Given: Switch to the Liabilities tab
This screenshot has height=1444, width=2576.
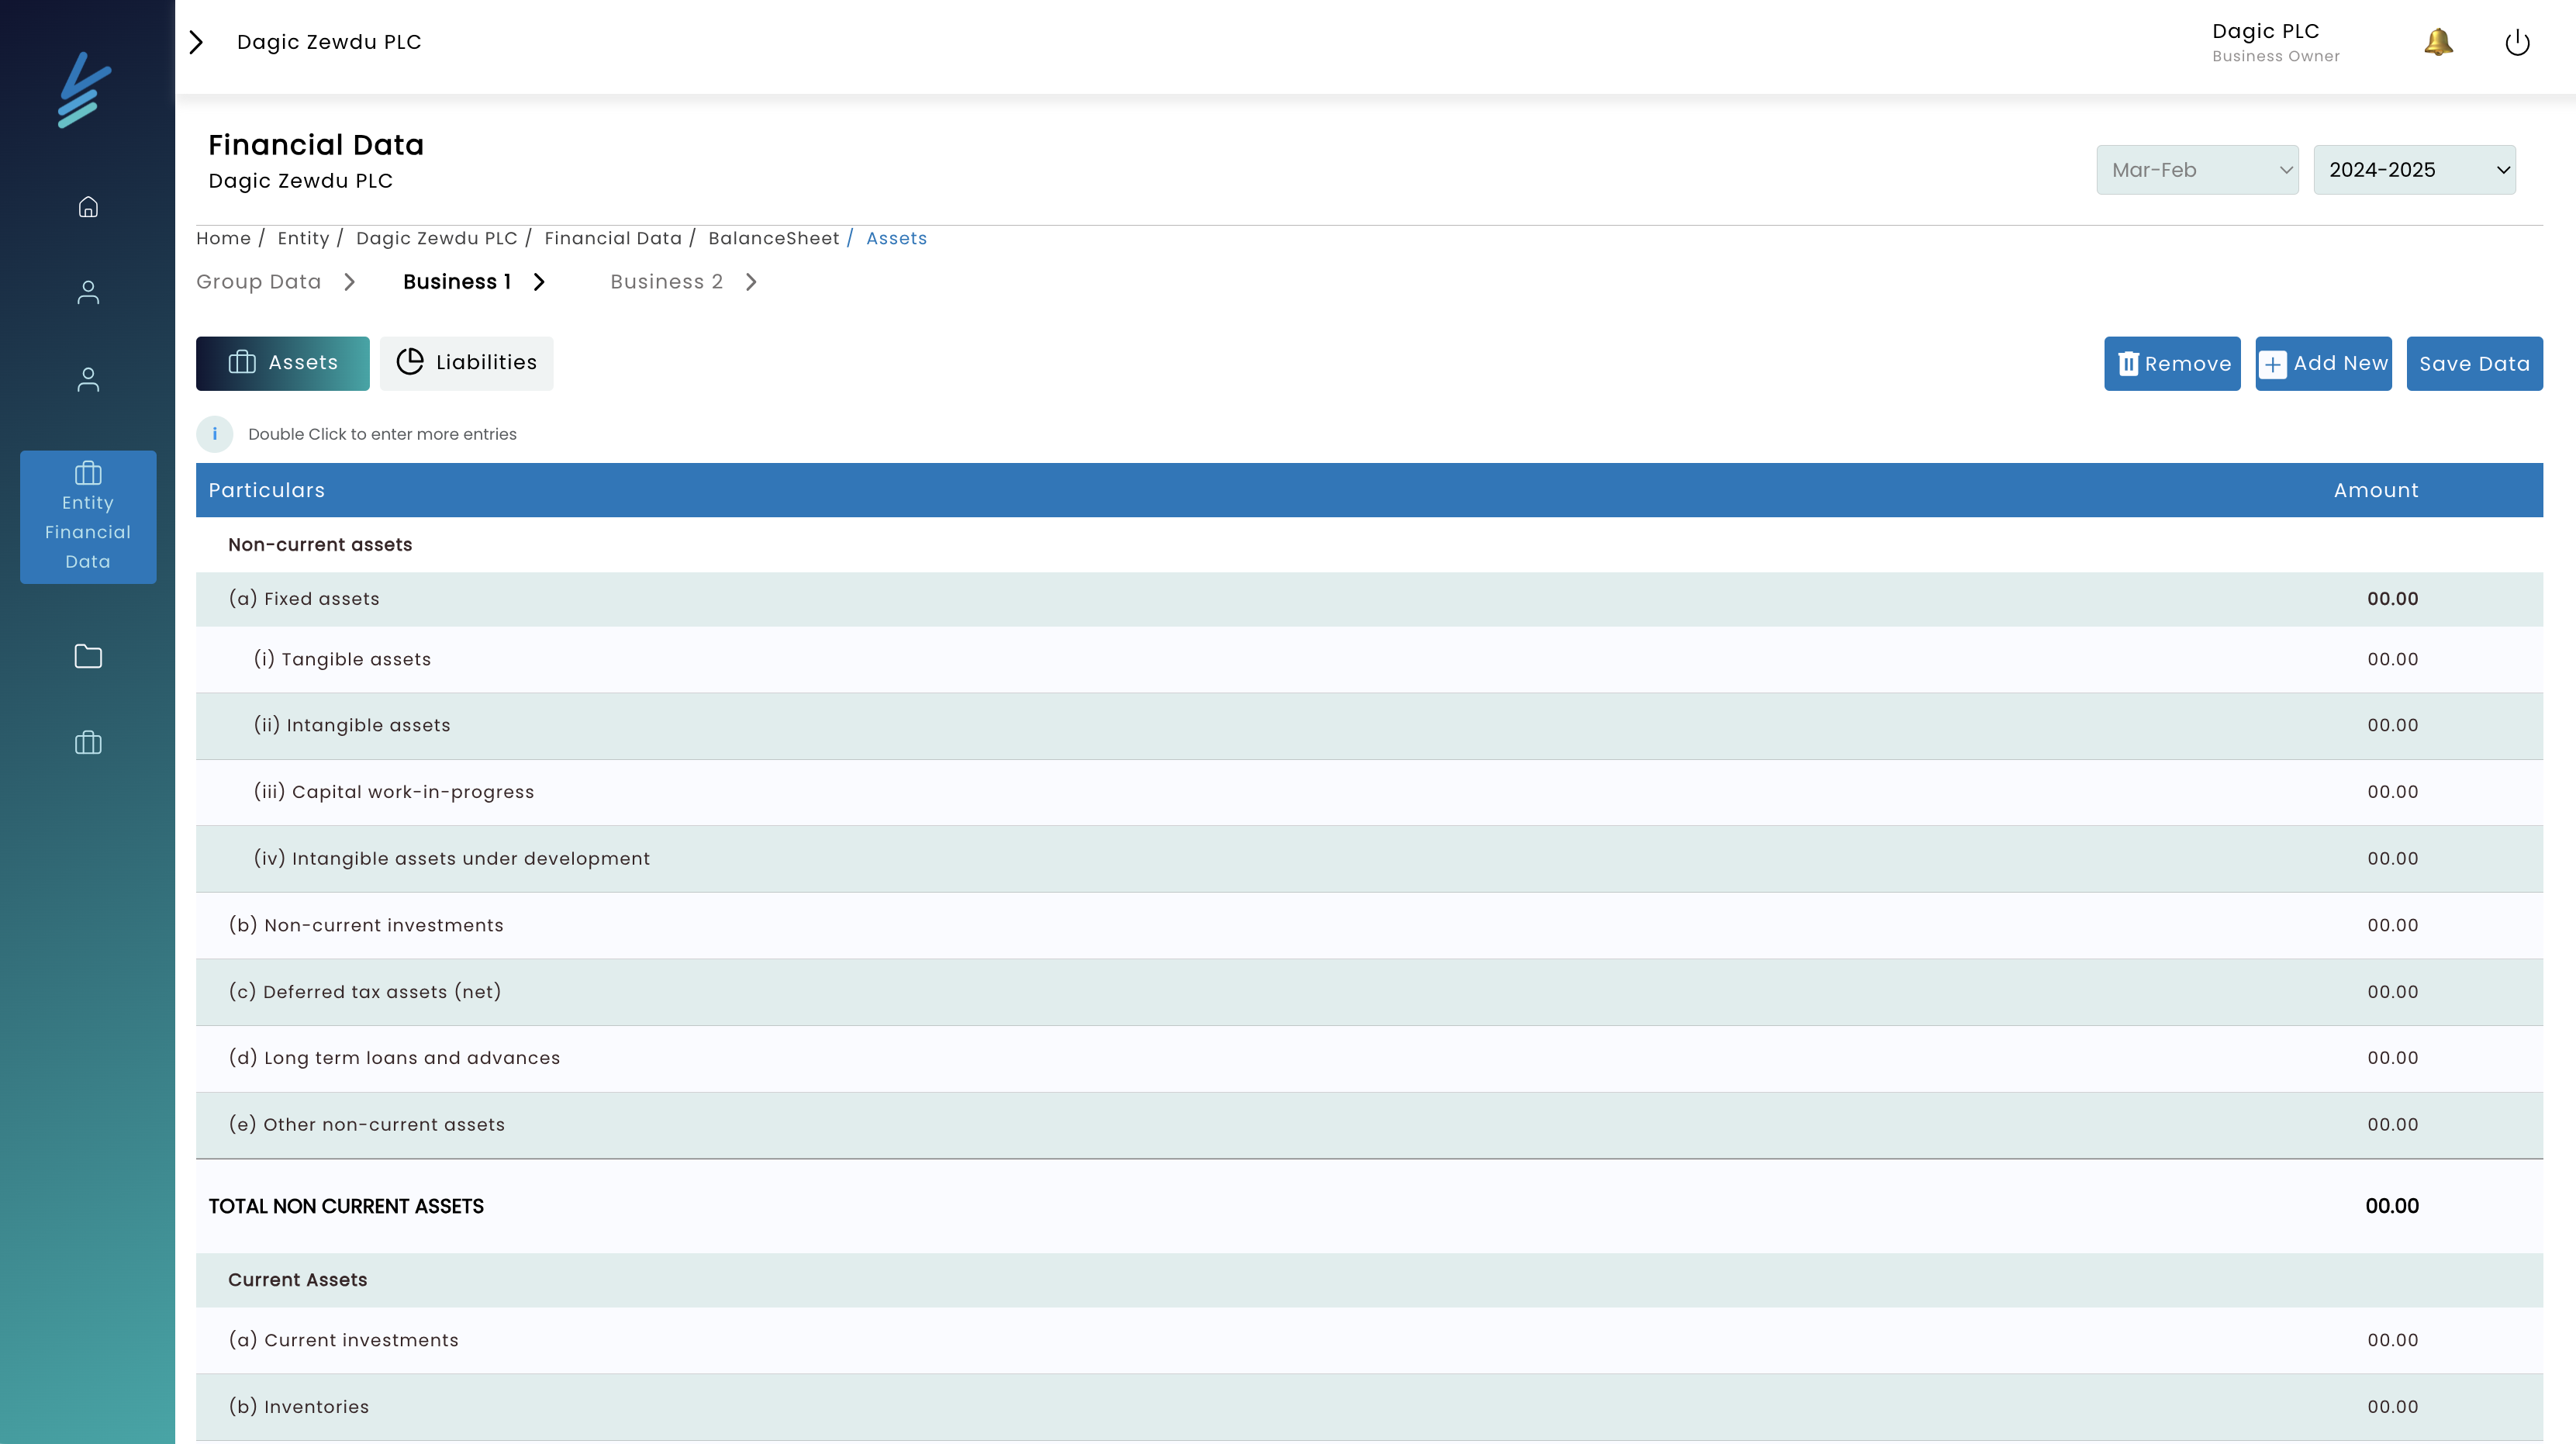Looking at the screenshot, I should tap(466, 363).
